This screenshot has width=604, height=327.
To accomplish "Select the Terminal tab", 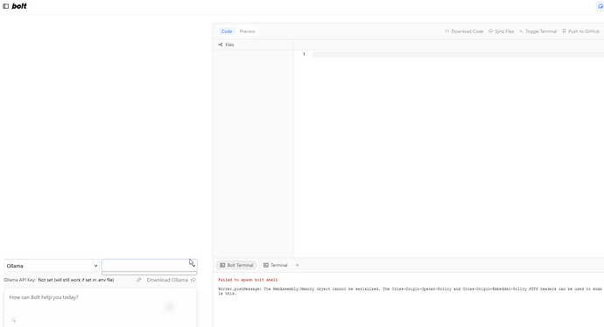I will click(x=276, y=265).
